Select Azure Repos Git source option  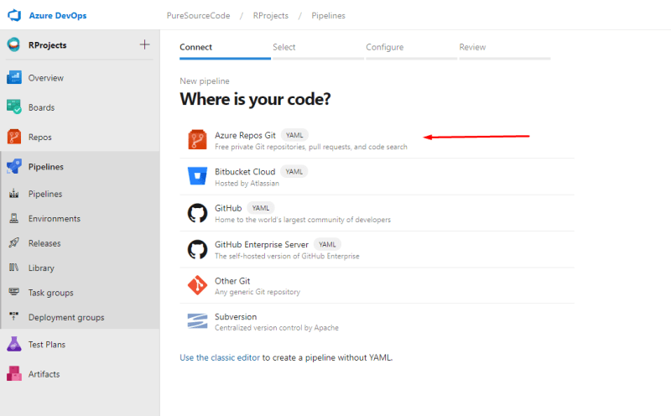(377, 140)
